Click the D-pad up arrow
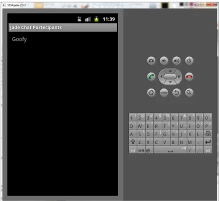The height and width of the screenshot is (201, 219). 170,71
